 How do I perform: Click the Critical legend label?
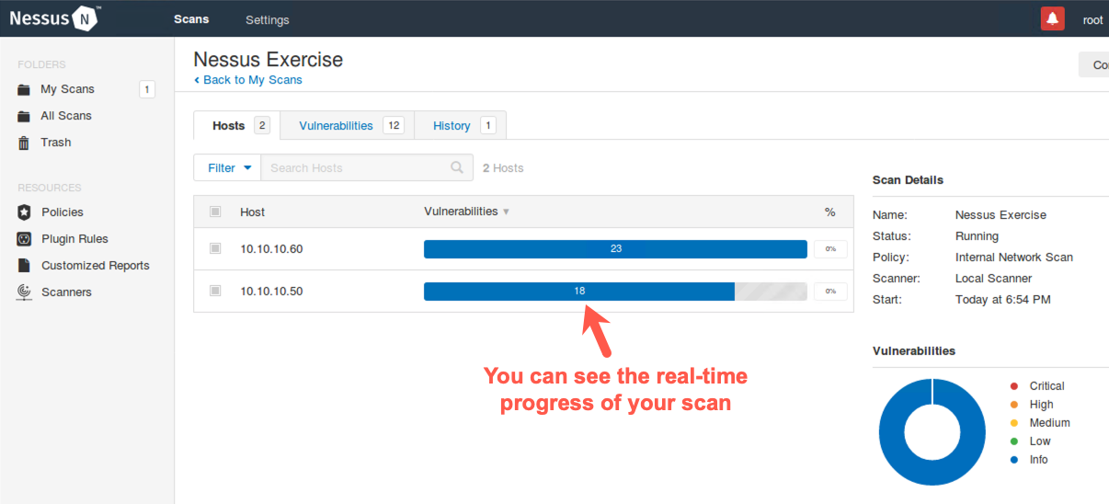(1046, 386)
